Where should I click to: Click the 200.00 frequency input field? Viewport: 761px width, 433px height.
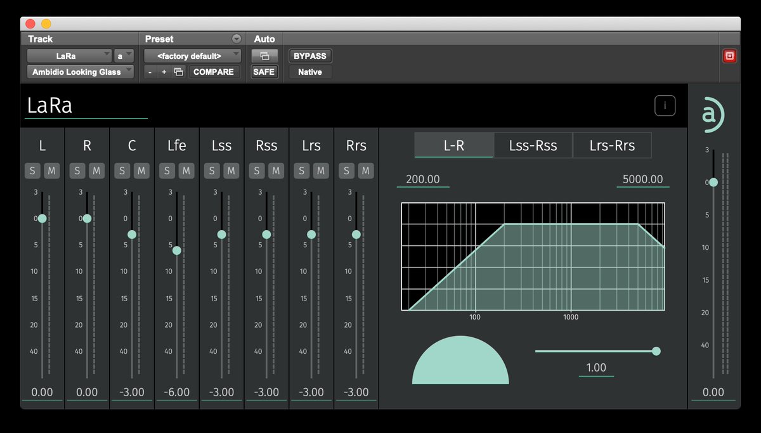point(422,179)
